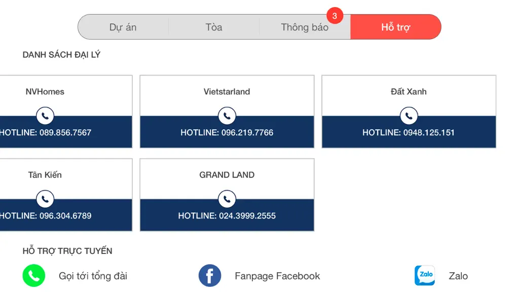Viewport: 519px width, 292px height.
Task: Select the Hỗ trợ tab
Action: [395, 27]
